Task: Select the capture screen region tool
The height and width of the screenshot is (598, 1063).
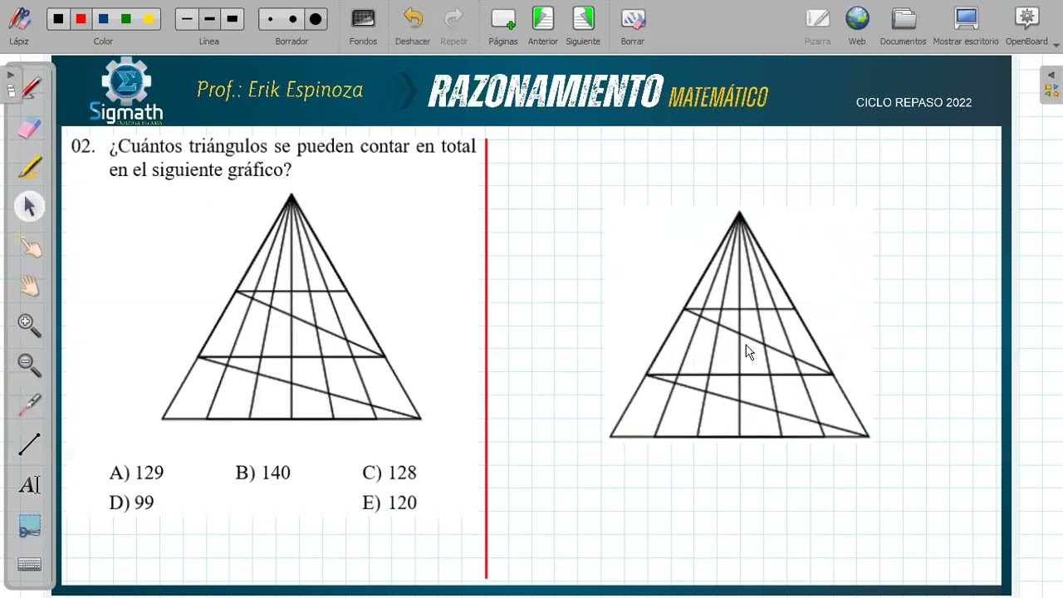Action: tap(30, 525)
